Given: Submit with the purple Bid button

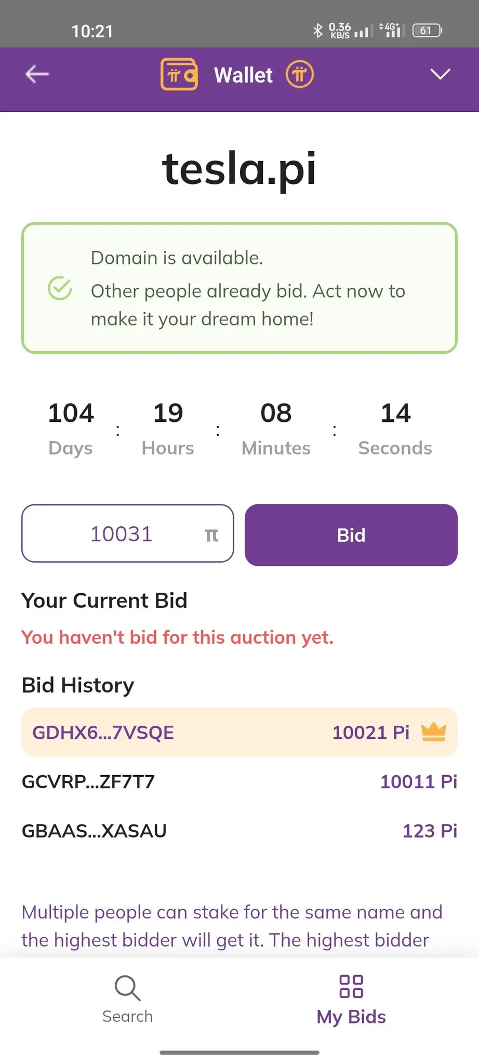Looking at the screenshot, I should point(351,535).
